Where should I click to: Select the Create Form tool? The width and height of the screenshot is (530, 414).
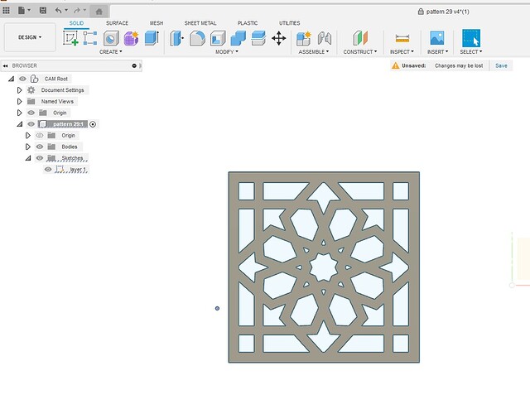[x=131, y=38]
